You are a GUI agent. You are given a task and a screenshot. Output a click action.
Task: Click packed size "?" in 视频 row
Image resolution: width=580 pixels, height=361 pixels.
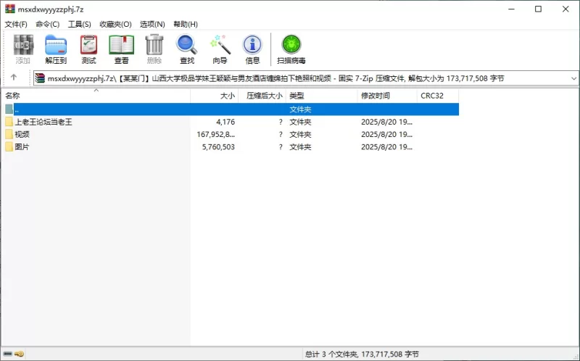click(281, 134)
